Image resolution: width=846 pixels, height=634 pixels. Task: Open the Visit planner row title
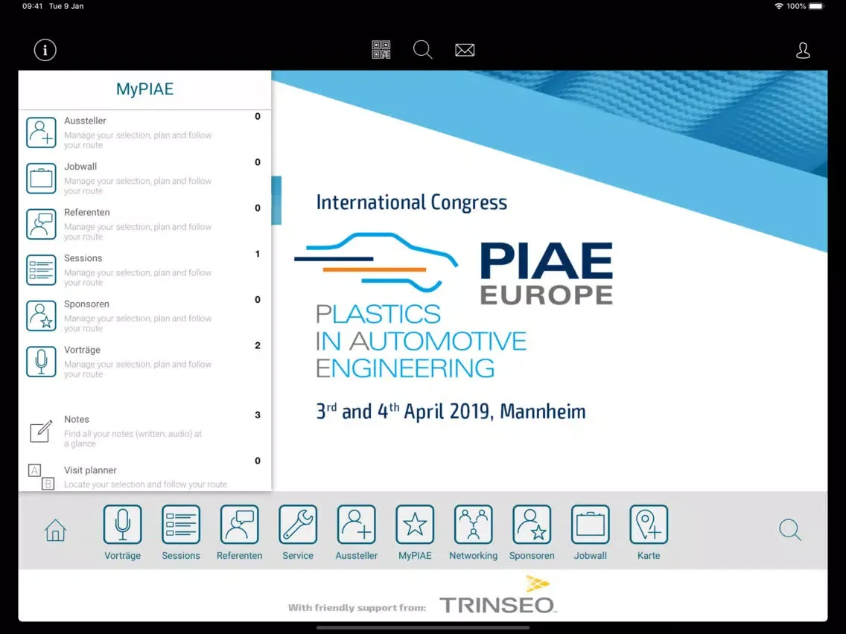click(x=90, y=470)
